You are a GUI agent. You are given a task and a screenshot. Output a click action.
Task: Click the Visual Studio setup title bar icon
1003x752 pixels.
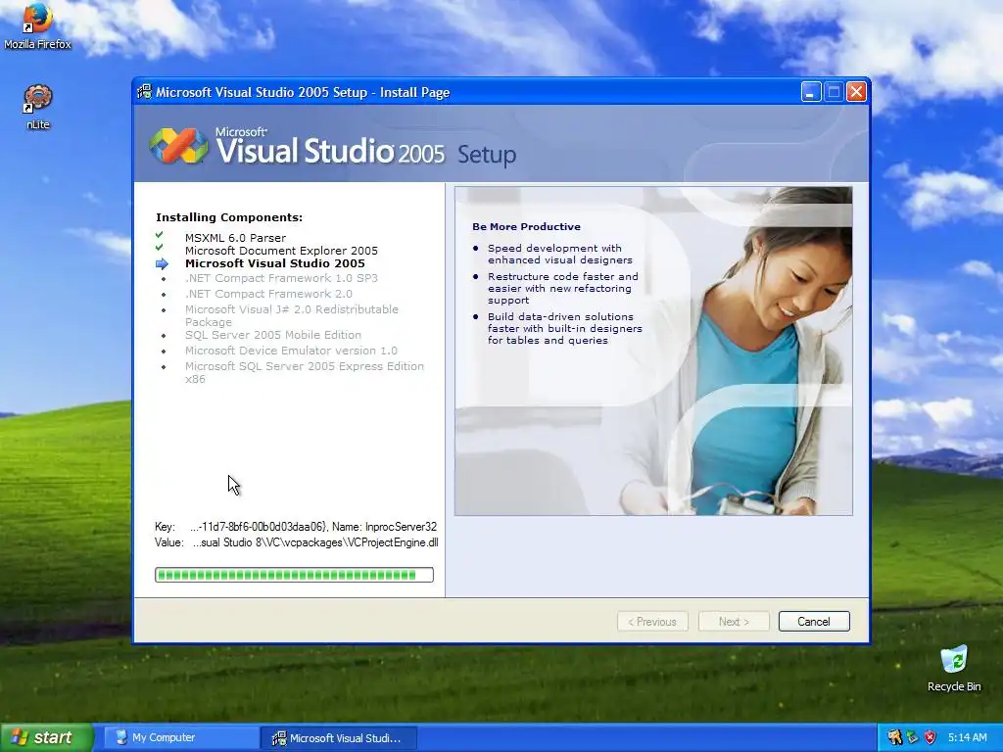pos(145,92)
